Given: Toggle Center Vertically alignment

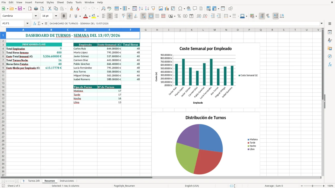Looking at the screenshot, I should (130, 16).
